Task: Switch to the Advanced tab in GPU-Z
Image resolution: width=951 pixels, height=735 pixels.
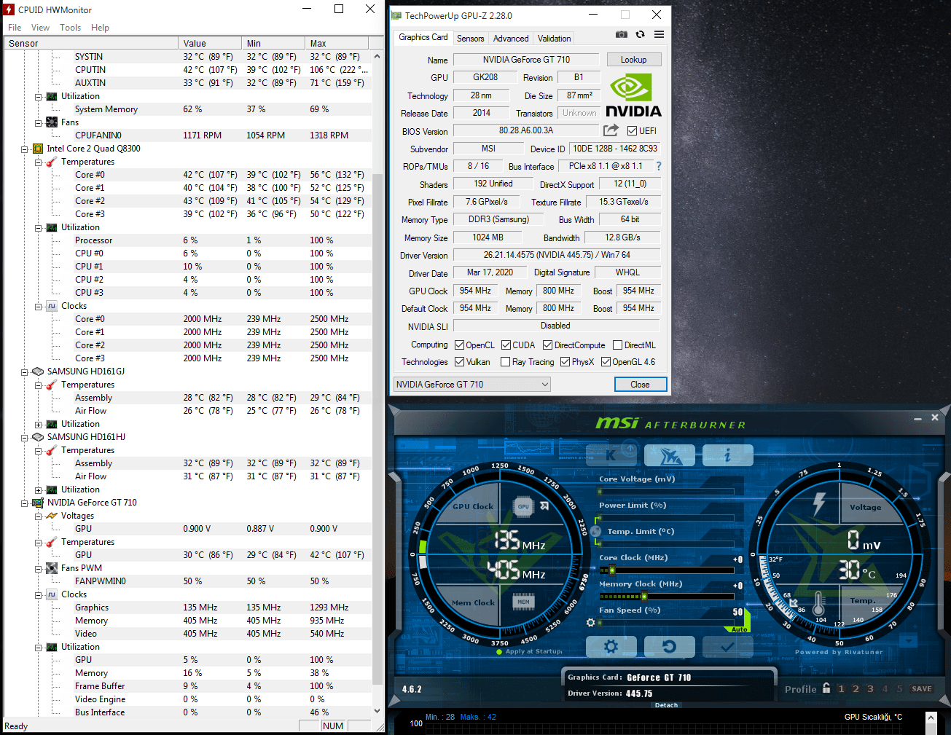Action: coord(511,39)
